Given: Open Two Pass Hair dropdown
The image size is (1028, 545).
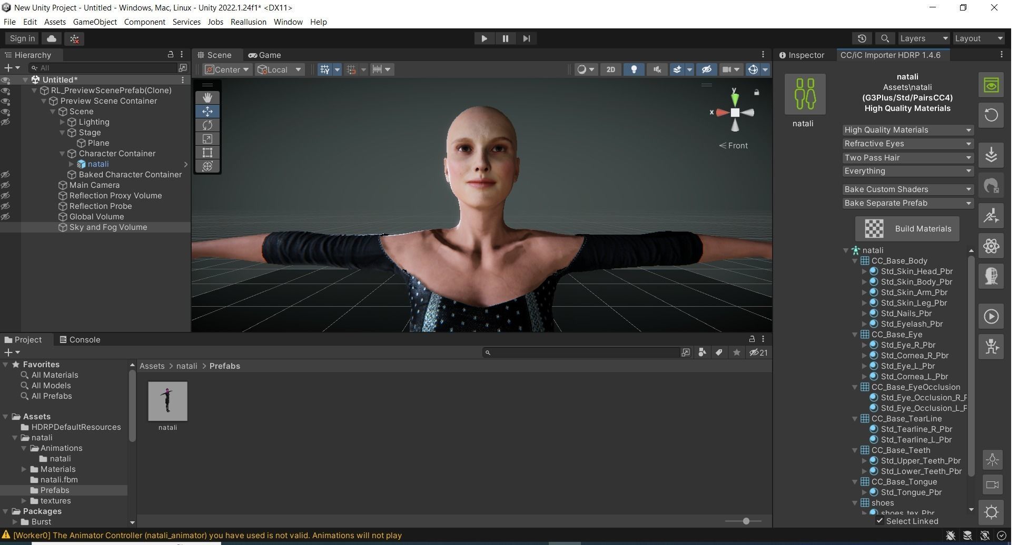Looking at the screenshot, I should (907, 158).
